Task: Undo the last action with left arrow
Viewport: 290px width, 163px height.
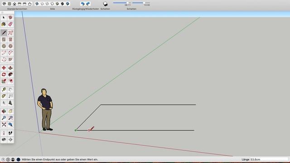Action: 83,4
